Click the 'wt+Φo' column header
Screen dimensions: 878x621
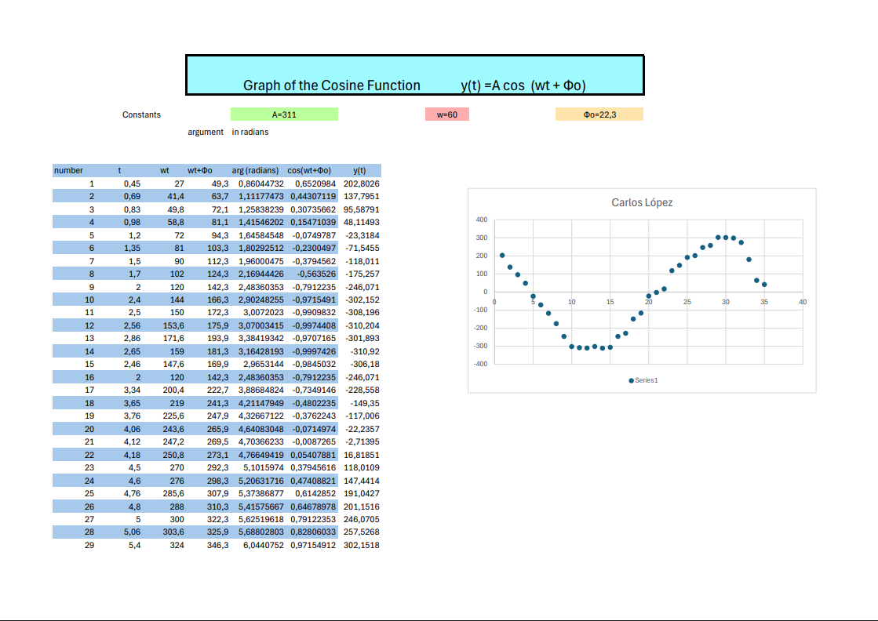(200, 171)
